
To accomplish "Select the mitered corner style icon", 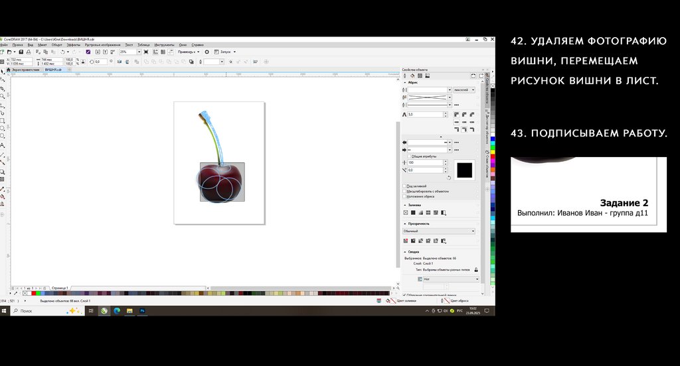I will pyautogui.click(x=457, y=114).
